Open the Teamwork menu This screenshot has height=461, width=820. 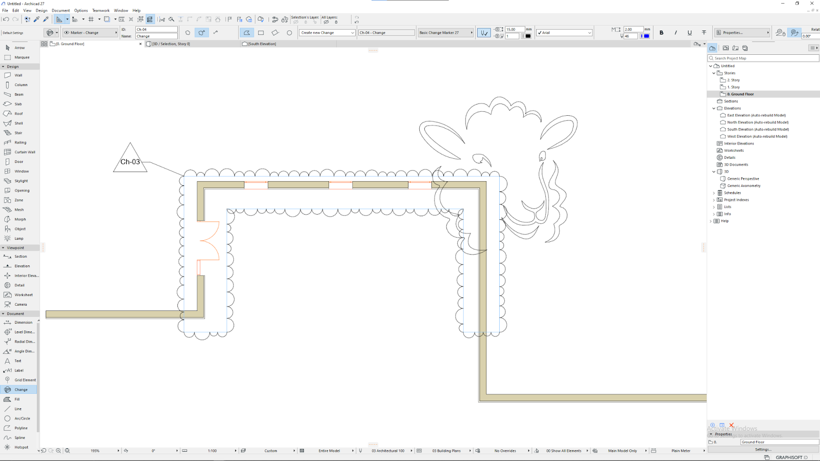[101, 10]
